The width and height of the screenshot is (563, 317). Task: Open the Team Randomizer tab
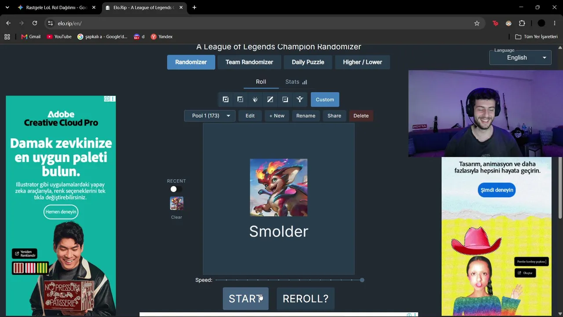tap(249, 62)
